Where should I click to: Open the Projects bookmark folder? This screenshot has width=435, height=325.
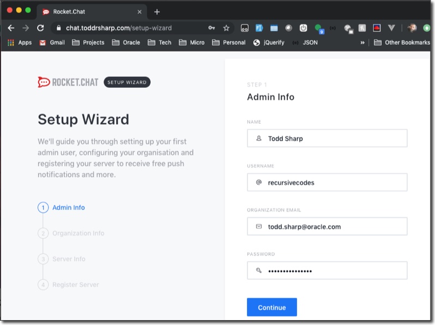(88, 43)
